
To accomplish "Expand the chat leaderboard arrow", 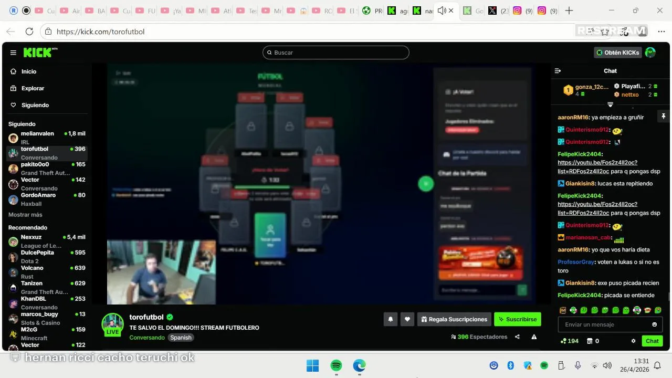I will click(x=610, y=104).
